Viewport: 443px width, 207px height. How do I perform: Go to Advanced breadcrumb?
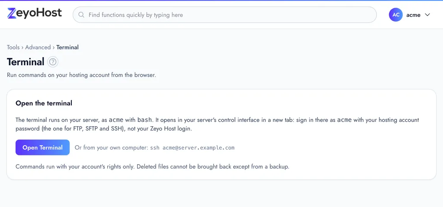(38, 47)
